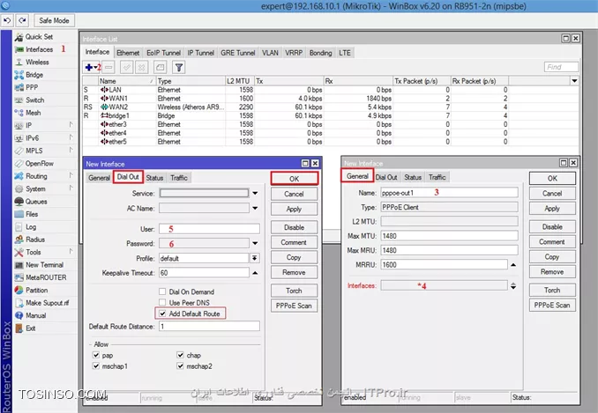Toggle Use Peer DNS checkbox
Image resolution: width=598 pixels, height=413 pixels.
coord(162,303)
